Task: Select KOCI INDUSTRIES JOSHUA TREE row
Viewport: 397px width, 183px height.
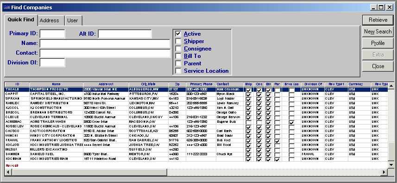Action: [x=196, y=145]
